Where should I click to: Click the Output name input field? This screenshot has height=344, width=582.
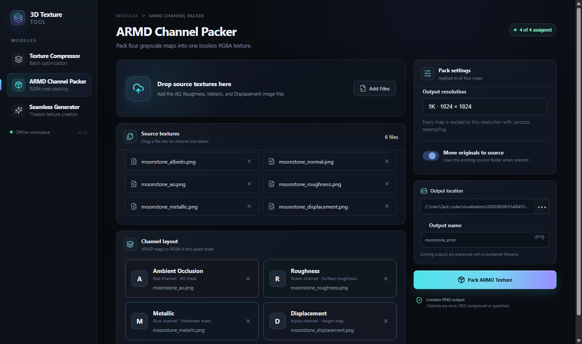(x=485, y=240)
